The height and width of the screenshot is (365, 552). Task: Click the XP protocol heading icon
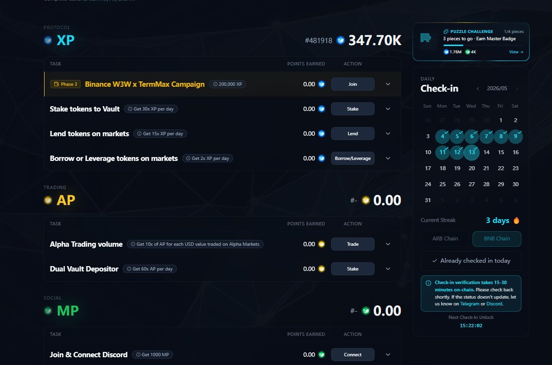tap(48, 40)
